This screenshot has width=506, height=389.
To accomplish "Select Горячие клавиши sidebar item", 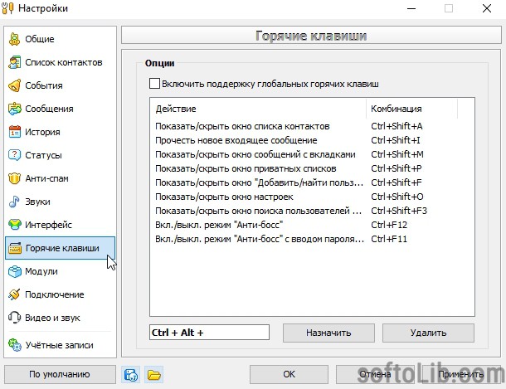I will tap(60, 248).
